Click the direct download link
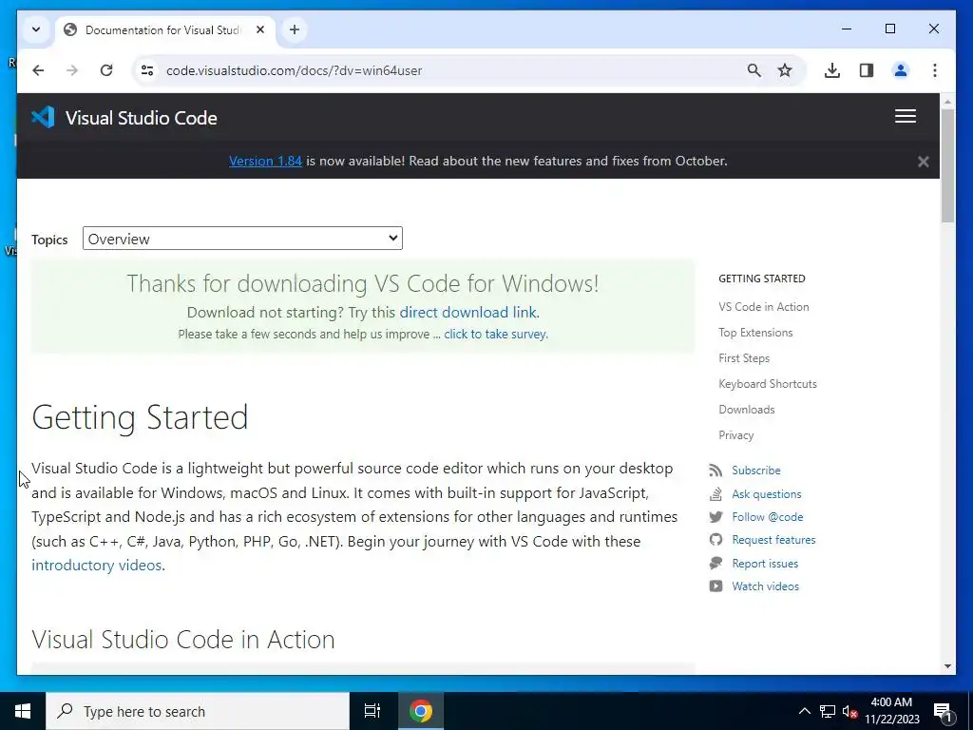 coord(467,312)
